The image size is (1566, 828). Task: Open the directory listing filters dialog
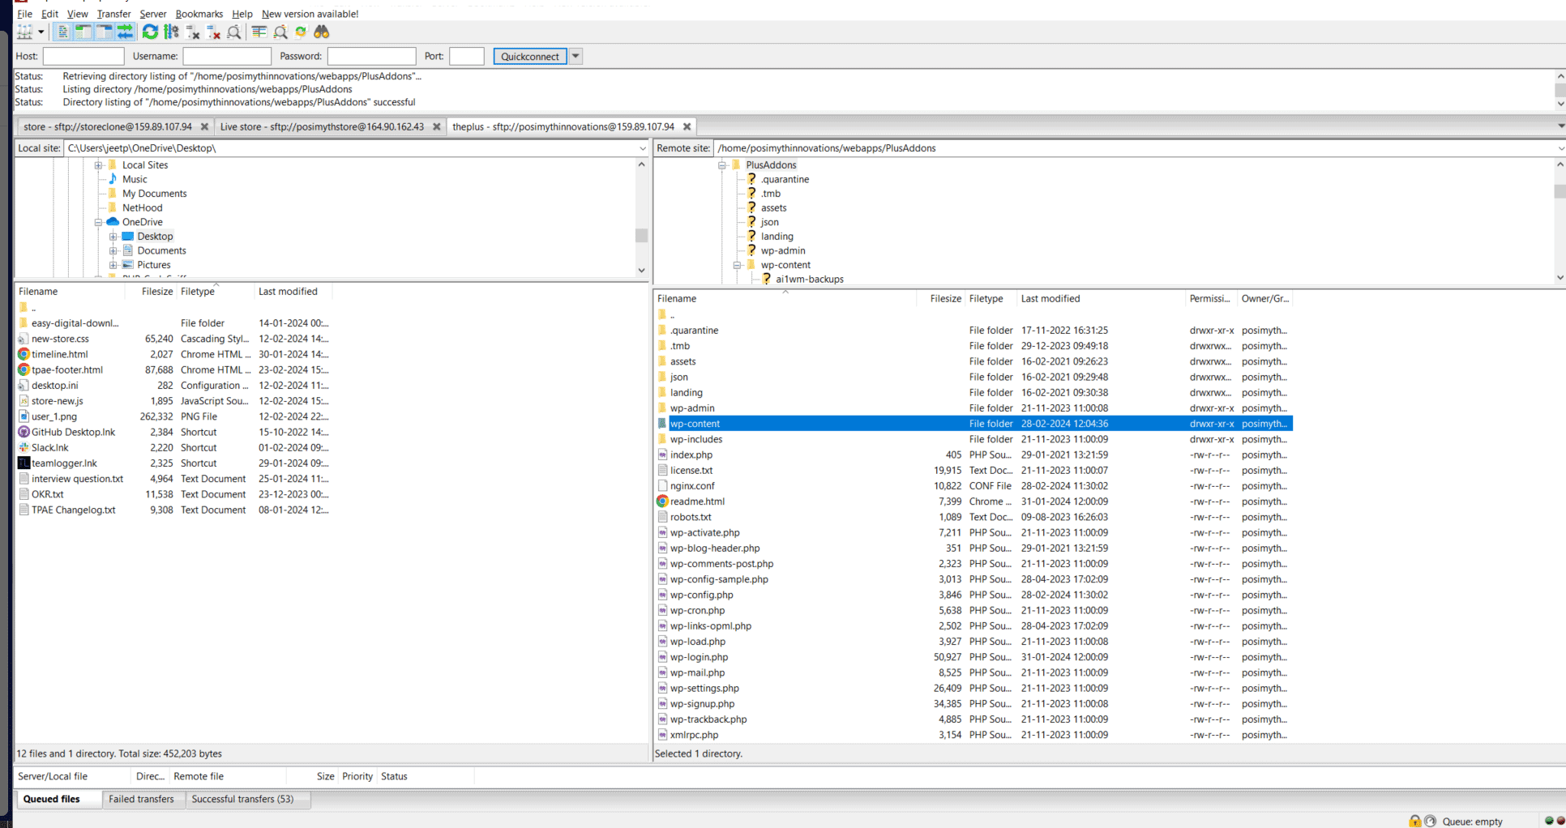click(259, 32)
